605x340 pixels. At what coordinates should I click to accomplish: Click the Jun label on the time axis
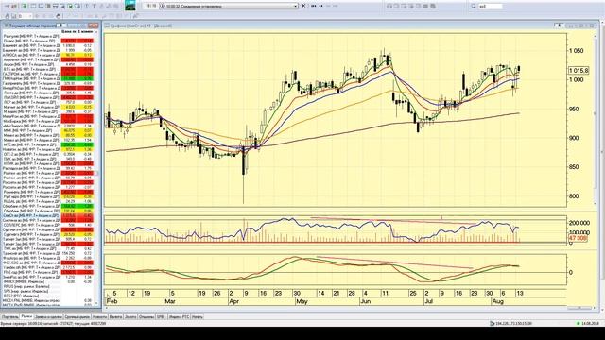click(x=365, y=301)
